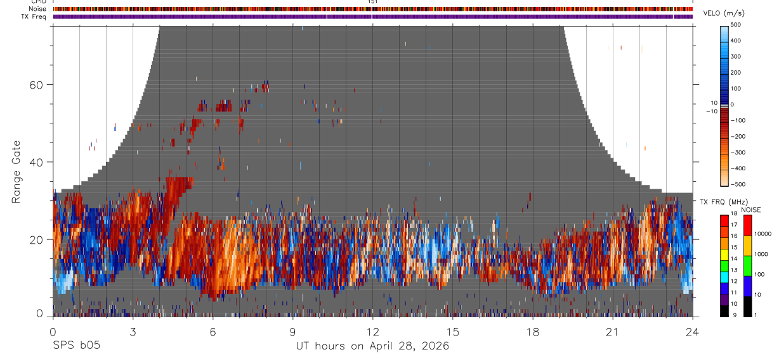
Task: Click velocity scale label 500
Action: [736, 25]
